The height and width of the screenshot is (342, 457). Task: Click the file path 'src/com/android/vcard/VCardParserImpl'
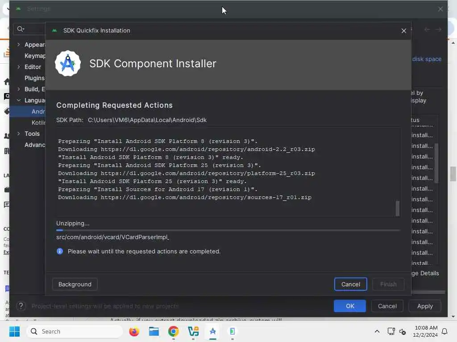tap(112, 237)
